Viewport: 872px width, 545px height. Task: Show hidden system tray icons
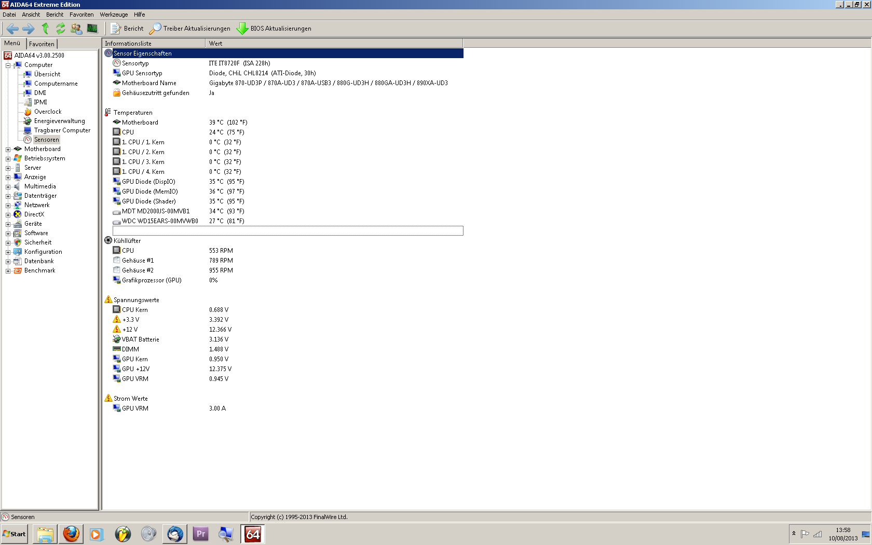click(794, 534)
